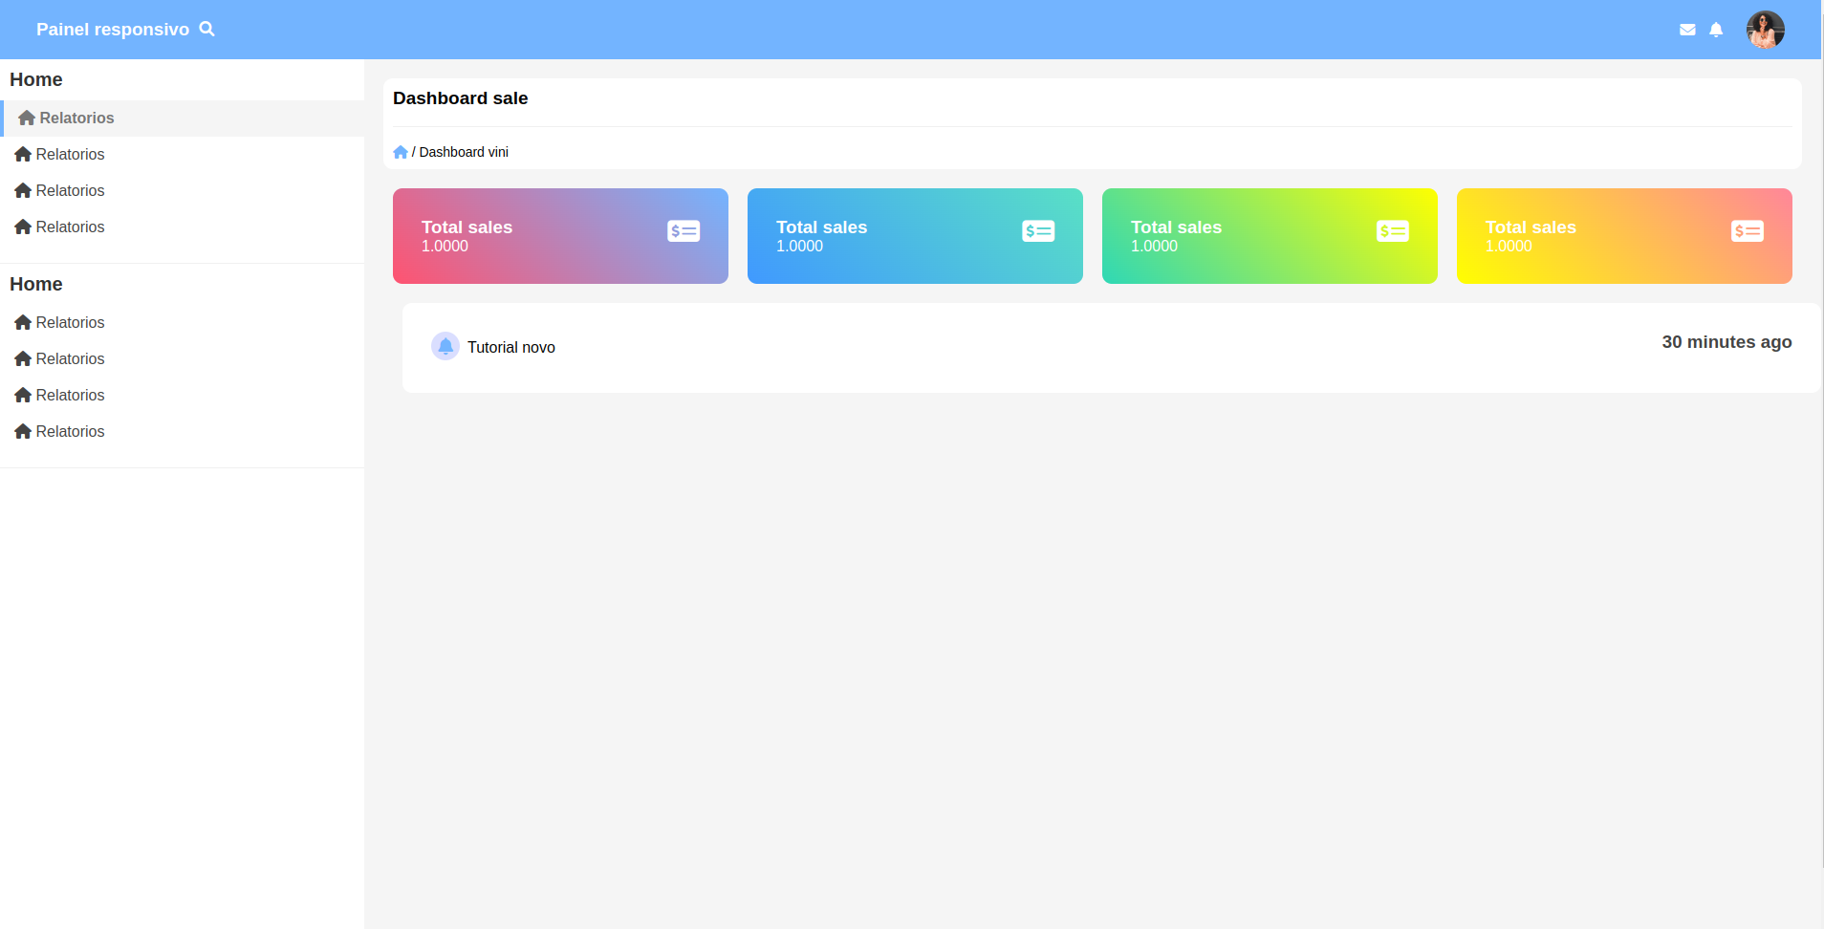Open the mail envelope icon
Viewport: 1824px width, 929px height.
1688,29
